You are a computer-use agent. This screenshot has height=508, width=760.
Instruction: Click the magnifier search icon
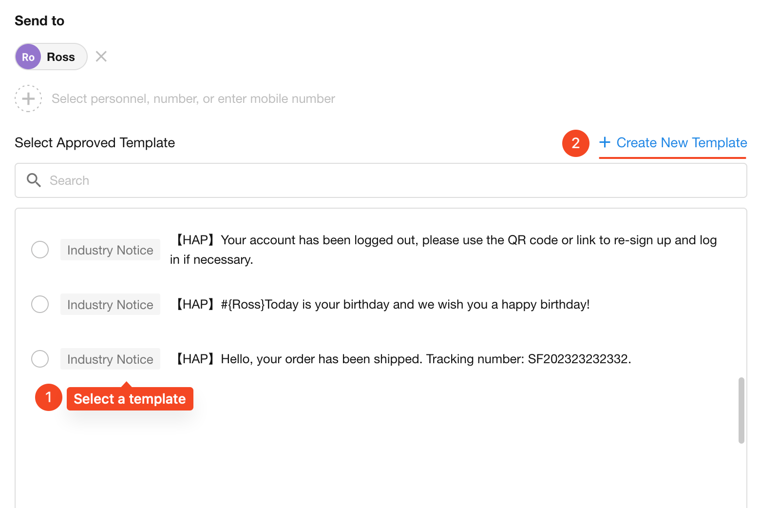34,180
